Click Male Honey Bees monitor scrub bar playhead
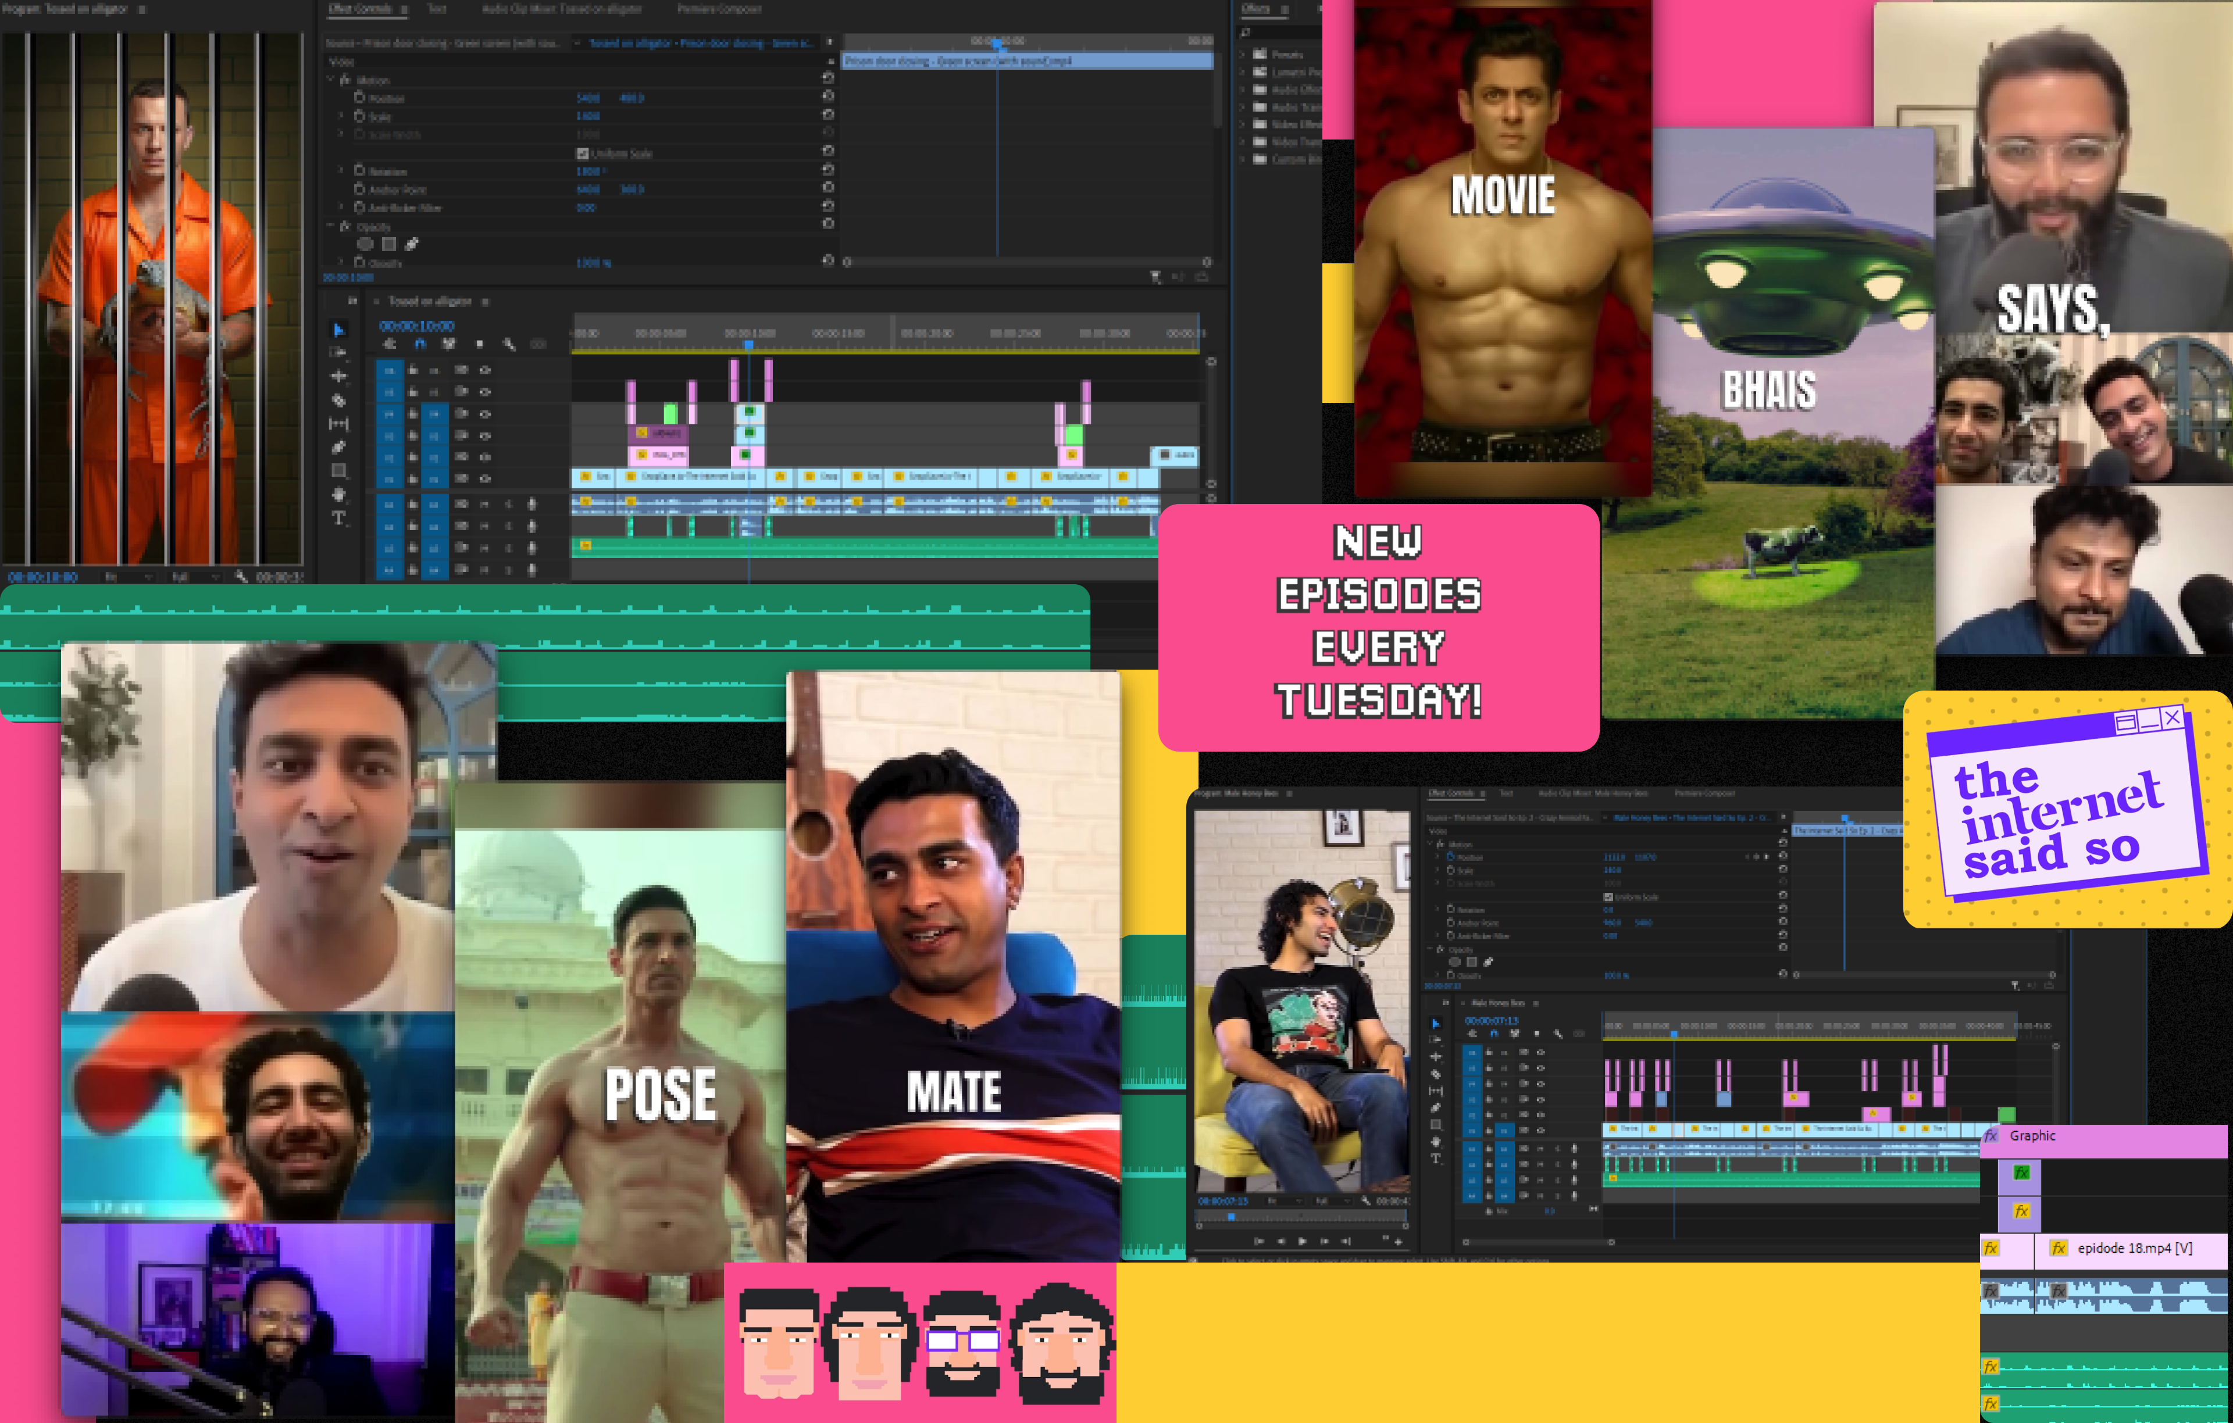This screenshot has width=2233, height=1423. tap(1230, 1216)
